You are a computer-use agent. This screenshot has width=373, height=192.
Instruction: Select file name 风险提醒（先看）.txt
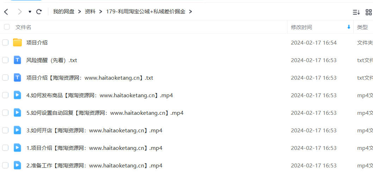click(x=52, y=60)
